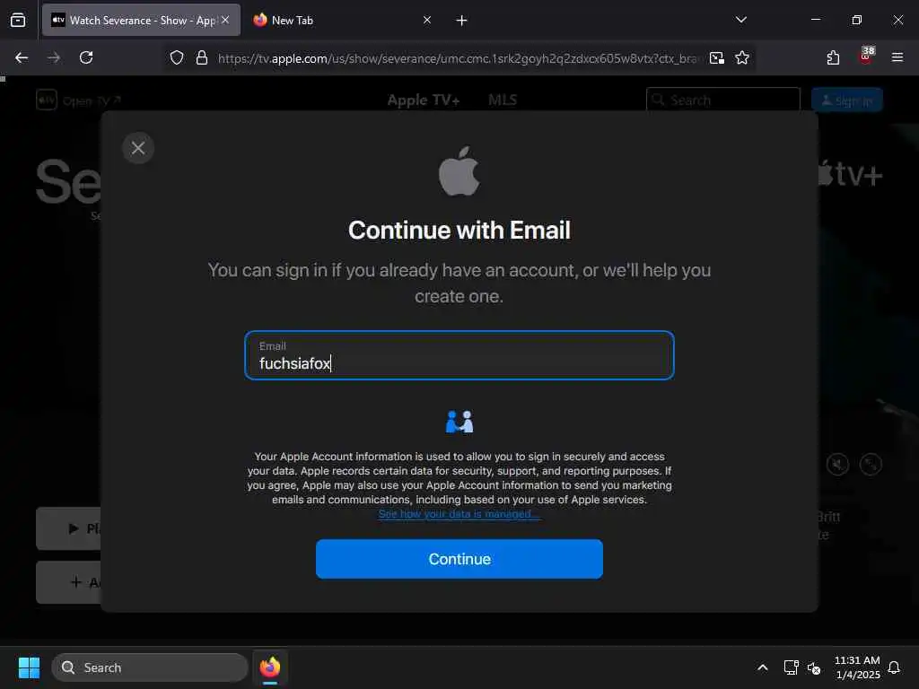Select the Watch Severance tab
Image resolution: width=919 pixels, height=689 pixels.
(x=141, y=20)
